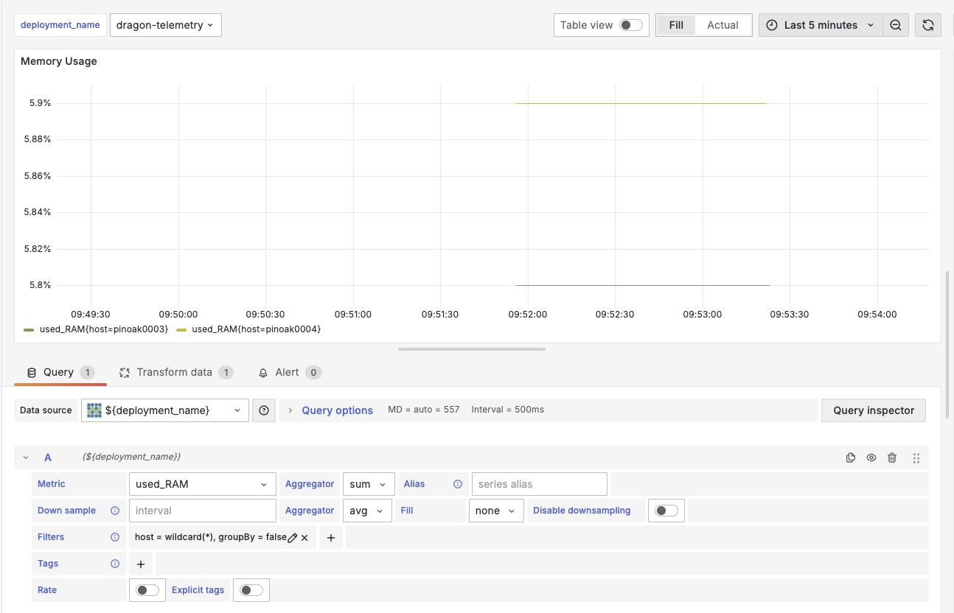Image resolution: width=954 pixels, height=613 pixels.
Task: Delete query A with trash icon
Action: pyautogui.click(x=892, y=458)
